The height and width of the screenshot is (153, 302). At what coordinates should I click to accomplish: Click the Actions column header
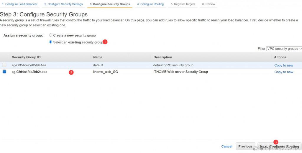[280, 57]
